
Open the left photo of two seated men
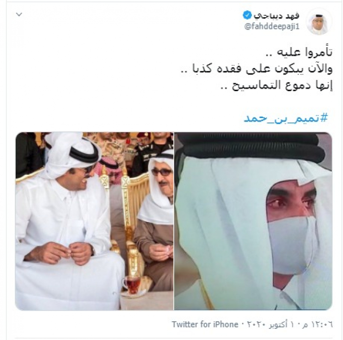click(x=95, y=221)
